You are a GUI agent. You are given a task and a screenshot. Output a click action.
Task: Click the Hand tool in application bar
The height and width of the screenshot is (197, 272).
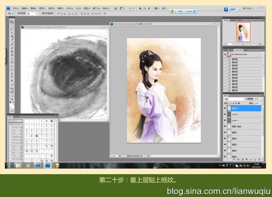(140, 8)
